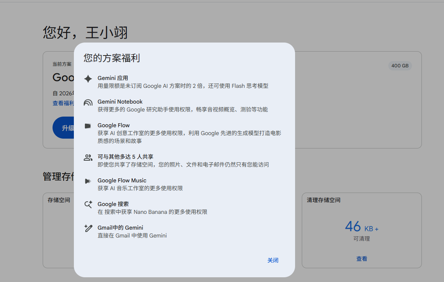Click the 您的方案福利 dialog title
Image resolution: width=444 pixels, height=282 pixels.
click(112, 58)
